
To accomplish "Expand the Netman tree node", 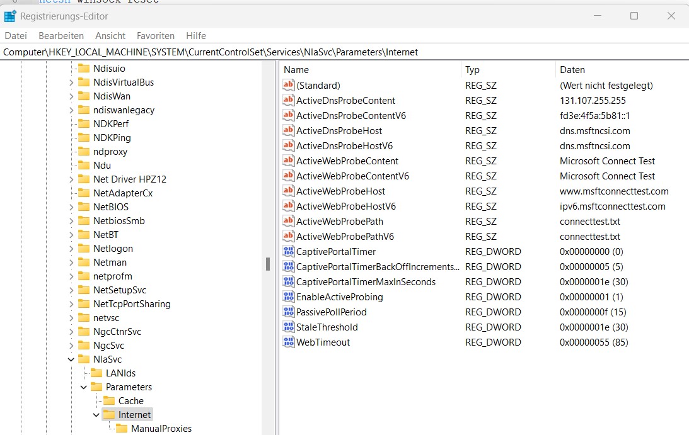I will click(71, 263).
